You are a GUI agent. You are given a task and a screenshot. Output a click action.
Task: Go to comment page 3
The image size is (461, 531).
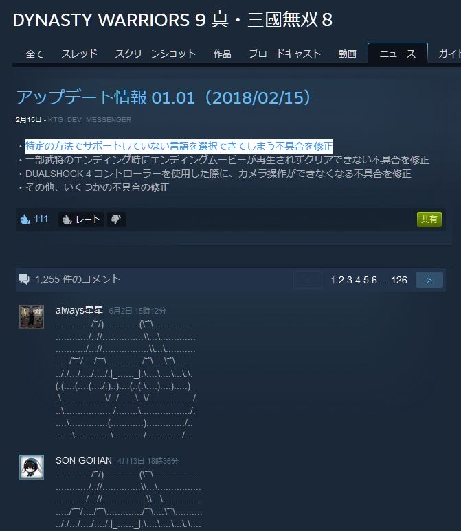(x=350, y=280)
